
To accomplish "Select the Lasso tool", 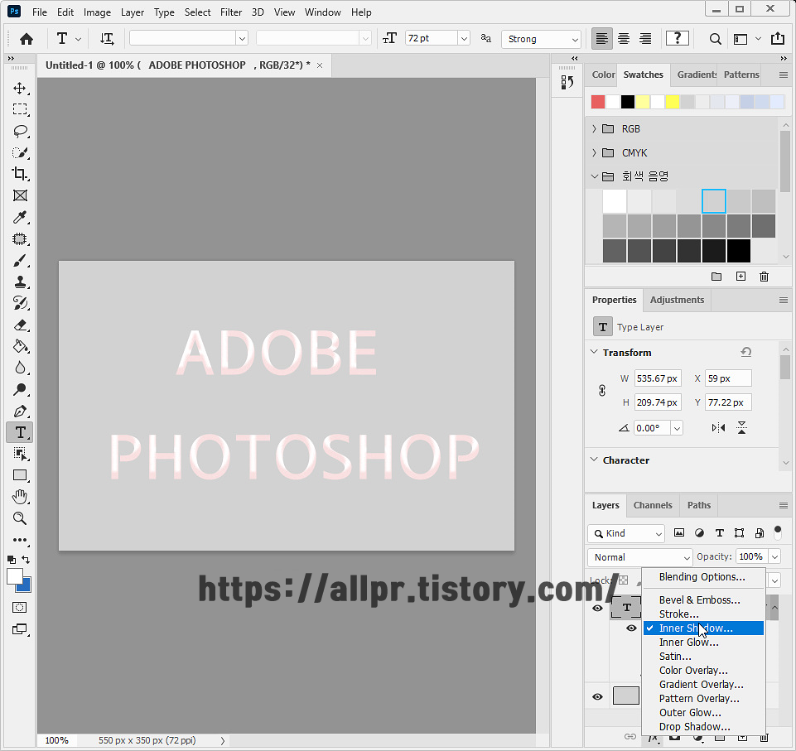I will (20, 132).
